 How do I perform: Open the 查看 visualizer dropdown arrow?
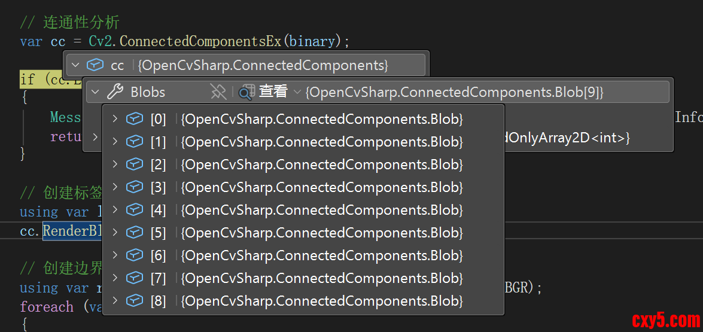[297, 92]
